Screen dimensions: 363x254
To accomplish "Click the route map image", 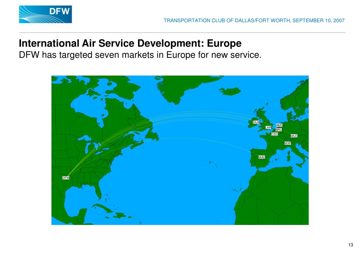I will (x=180, y=150).
